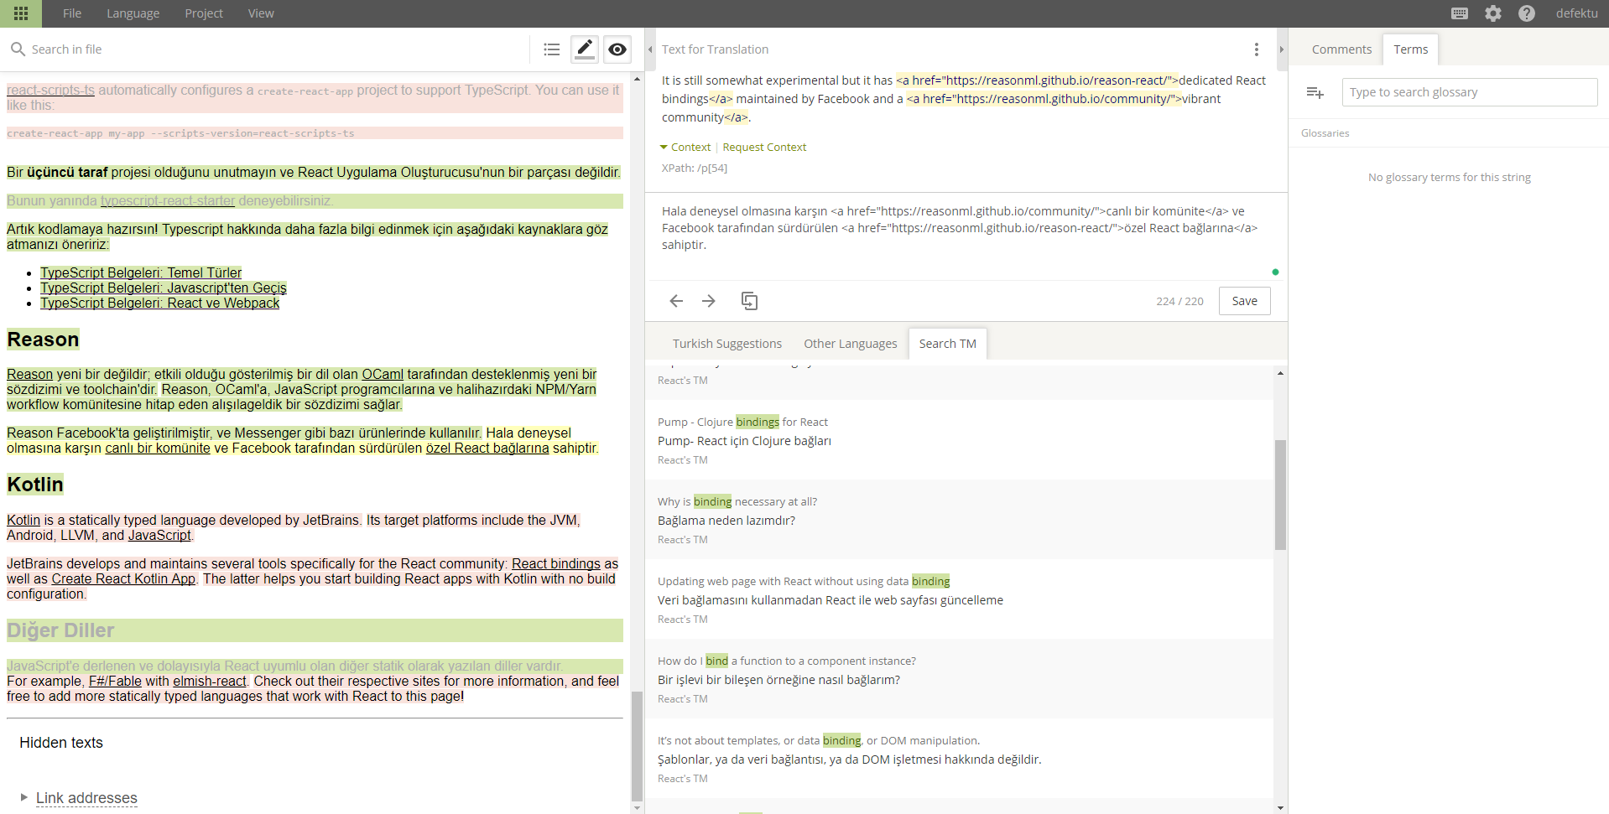
Task: Click the Create React Kotlin App link
Action: 123,579
